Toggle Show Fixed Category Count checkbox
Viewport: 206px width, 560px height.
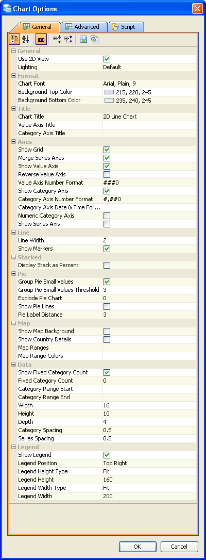(x=107, y=373)
